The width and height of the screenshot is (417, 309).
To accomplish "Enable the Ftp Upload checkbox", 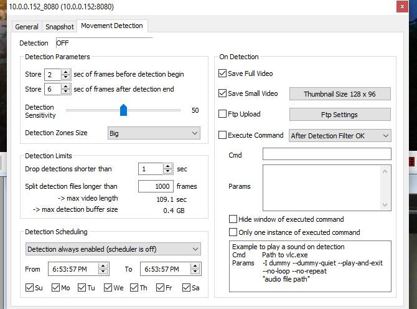I will [223, 114].
